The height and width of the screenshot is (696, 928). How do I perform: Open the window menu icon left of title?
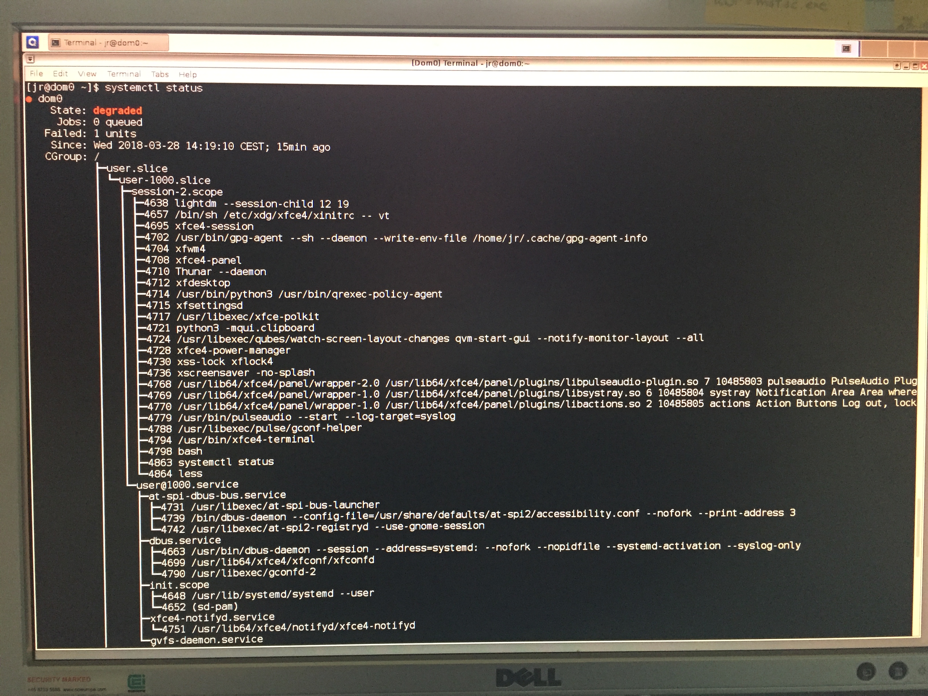(30, 59)
